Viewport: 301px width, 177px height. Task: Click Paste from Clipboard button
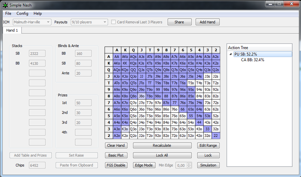click(x=77, y=165)
